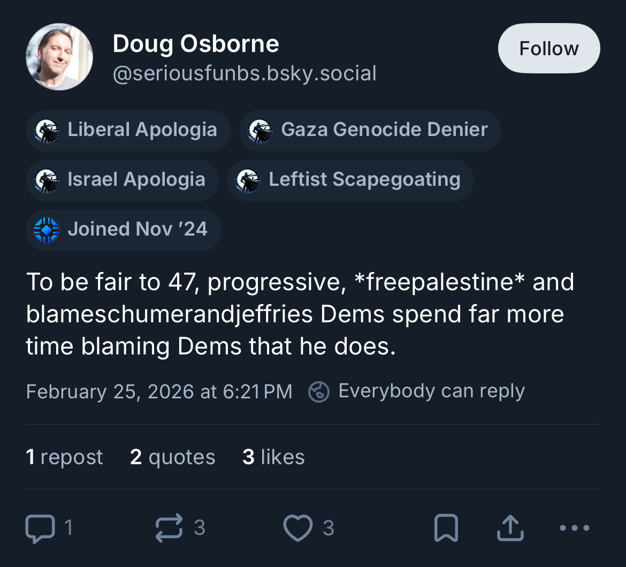Click the Everybody can reply setting
Screen dimensions: 626x567
(x=431, y=391)
